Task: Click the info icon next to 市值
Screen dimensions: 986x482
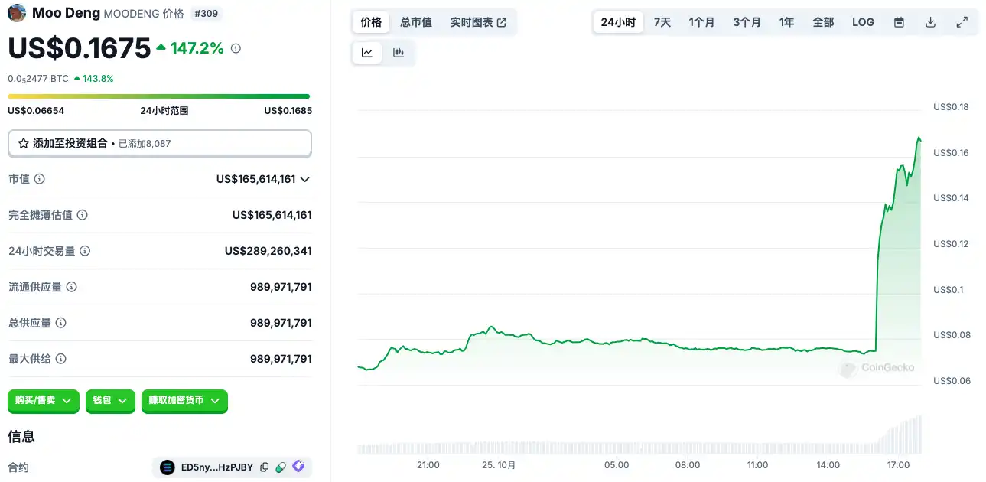Action: point(40,179)
